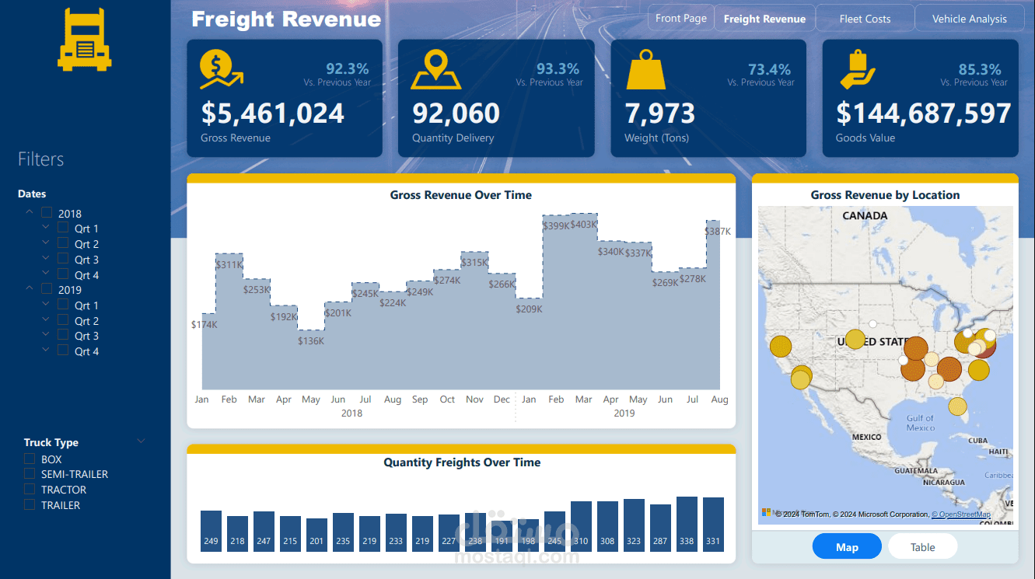The image size is (1035, 579).
Task: Switch to the Fleet Costs tab
Action: [x=865, y=17]
